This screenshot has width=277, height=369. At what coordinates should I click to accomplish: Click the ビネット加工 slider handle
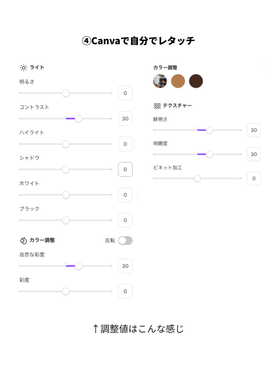click(x=197, y=178)
